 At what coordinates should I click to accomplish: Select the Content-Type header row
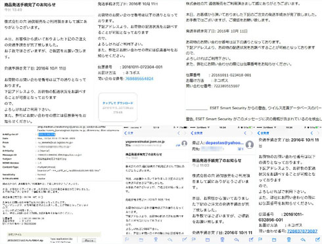tap(51, 169)
